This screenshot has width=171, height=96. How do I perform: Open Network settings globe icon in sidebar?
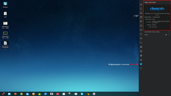tap(141, 26)
